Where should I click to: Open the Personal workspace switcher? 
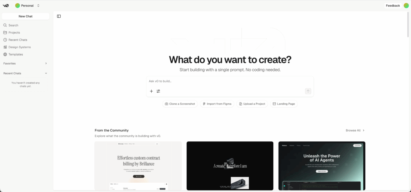click(x=27, y=6)
